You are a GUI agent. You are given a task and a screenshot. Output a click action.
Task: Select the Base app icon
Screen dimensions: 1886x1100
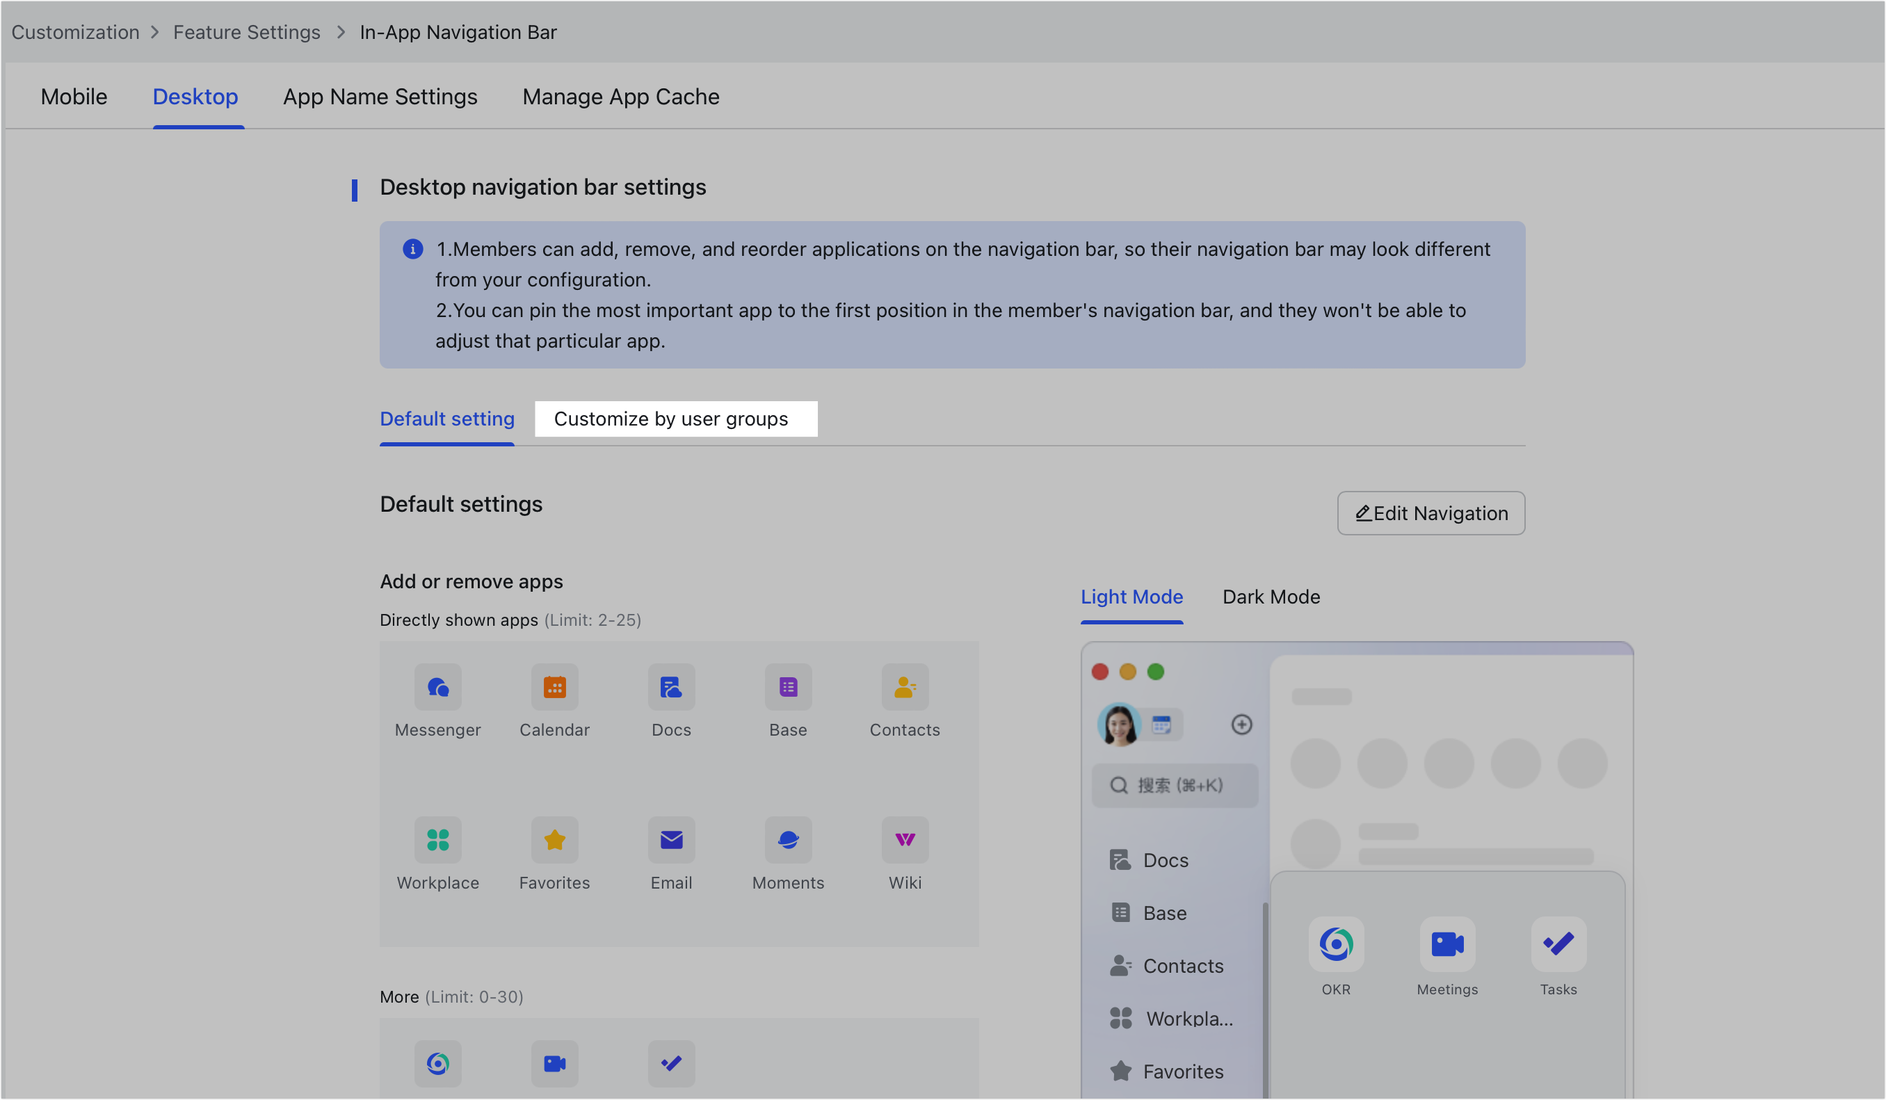(x=788, y=687)
